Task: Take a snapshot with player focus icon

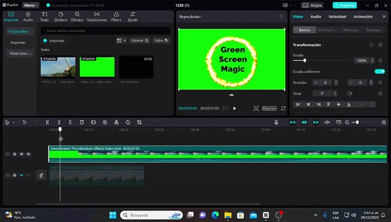Action: coord(256,108)
